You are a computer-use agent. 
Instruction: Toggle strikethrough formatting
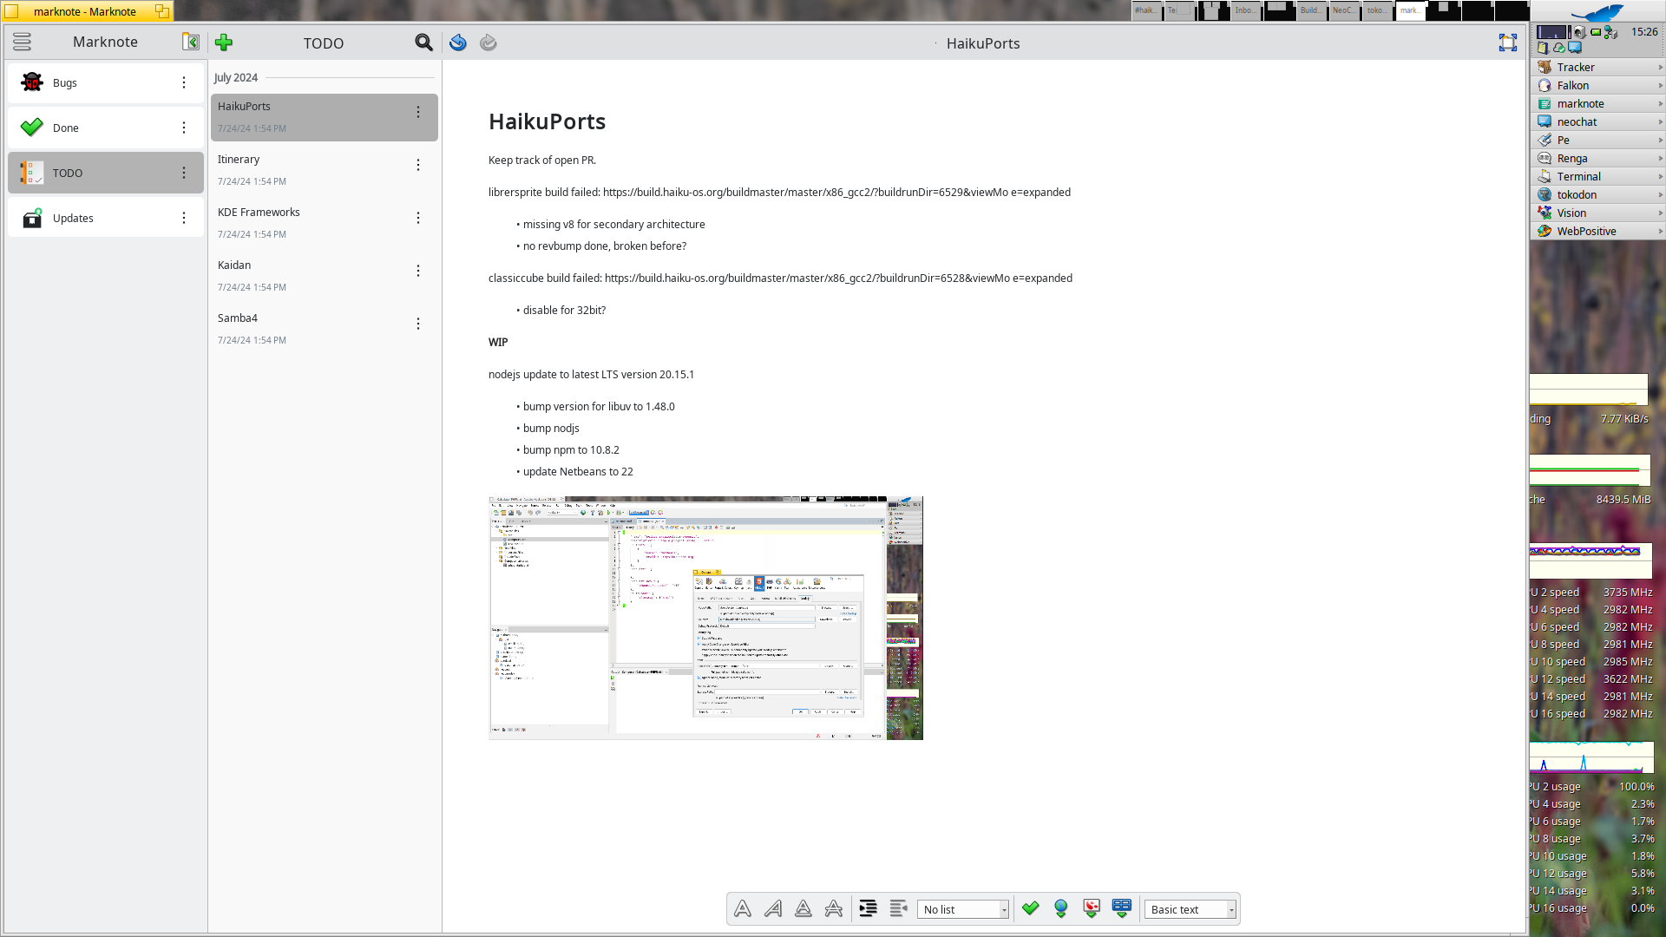pos(834,908)
